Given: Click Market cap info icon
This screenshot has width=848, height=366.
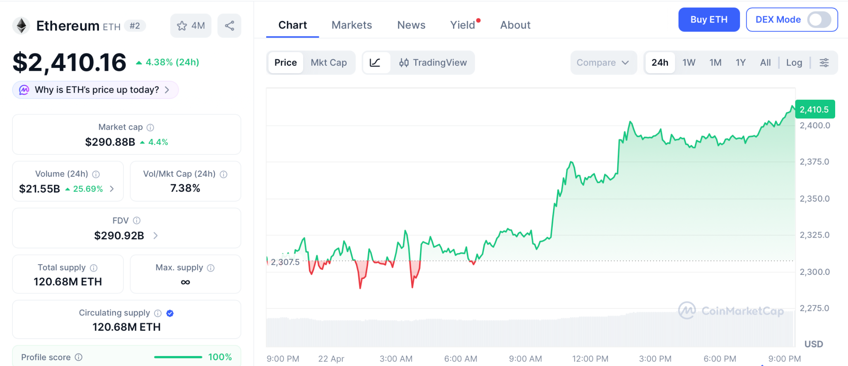Looking at the screenshot, I should 150,128.
